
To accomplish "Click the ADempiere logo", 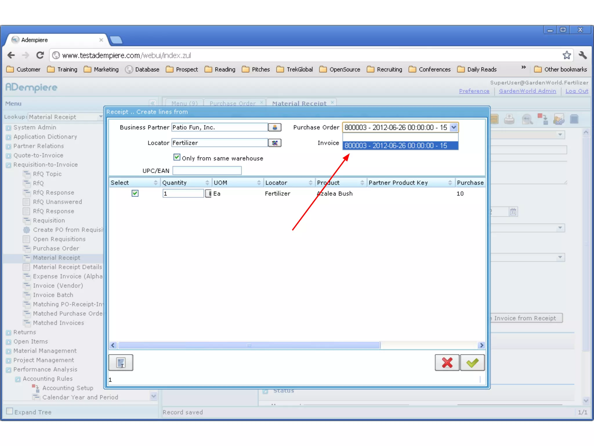I will coord(31,87).
